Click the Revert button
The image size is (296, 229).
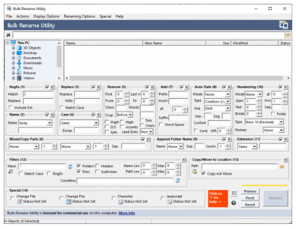pyautogui.click(x=250, y=205)
